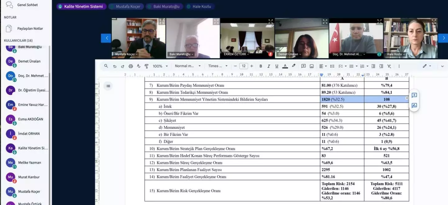The width and height of the screenshot is (448, 205).
Task: Click the font size field showing 12
Action: coord(243,66)
